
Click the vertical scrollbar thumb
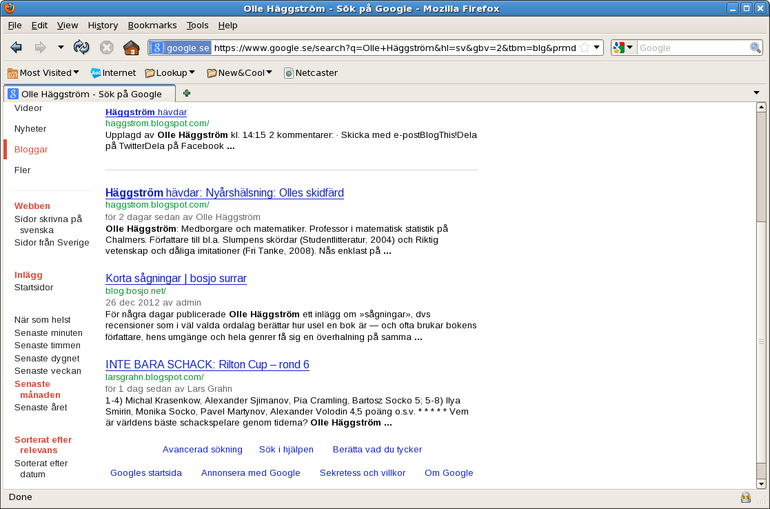point(761,341)
